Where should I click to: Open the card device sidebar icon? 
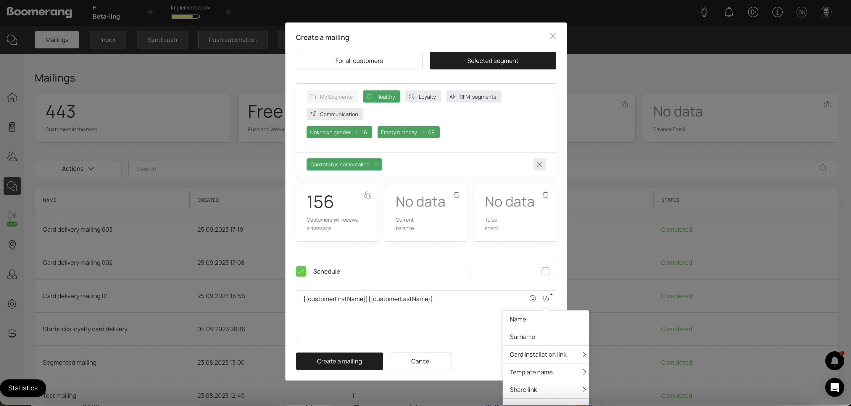pyautogui.click(x=12, y=127)
